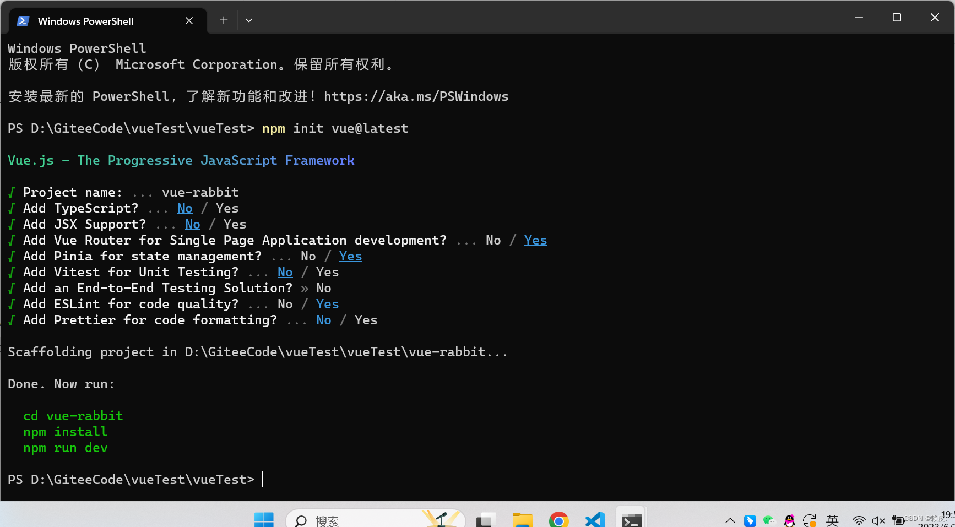Viewport: 955px width, 527px height.
Task: Close the PowerShell window
Action: point(935,18)
